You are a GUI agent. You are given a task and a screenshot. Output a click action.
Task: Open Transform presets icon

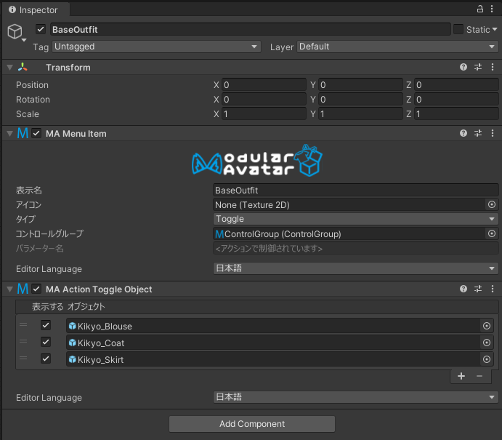pos(478,67)
